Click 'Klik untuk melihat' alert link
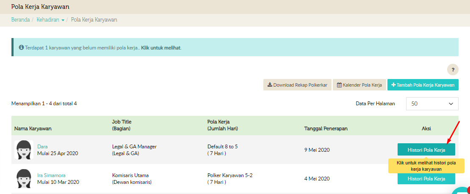The image size is (470, 194). (161, 48)
